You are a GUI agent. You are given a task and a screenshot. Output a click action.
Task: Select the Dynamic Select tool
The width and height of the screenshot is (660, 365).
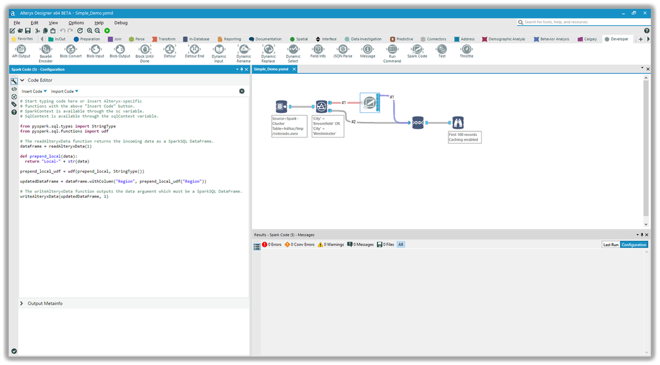293,54
